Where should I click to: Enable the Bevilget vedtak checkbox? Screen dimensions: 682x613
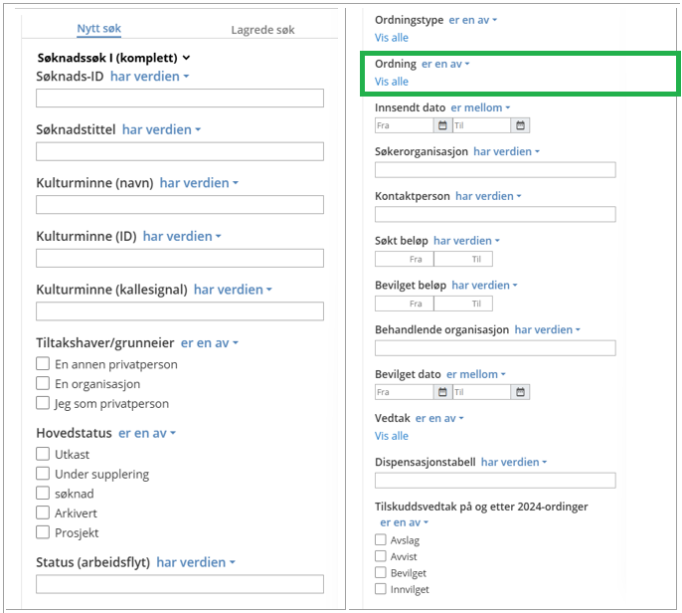click(381, 573)
